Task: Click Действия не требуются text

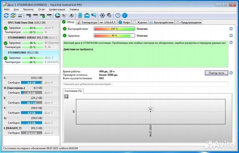Action: click(78, 49)
